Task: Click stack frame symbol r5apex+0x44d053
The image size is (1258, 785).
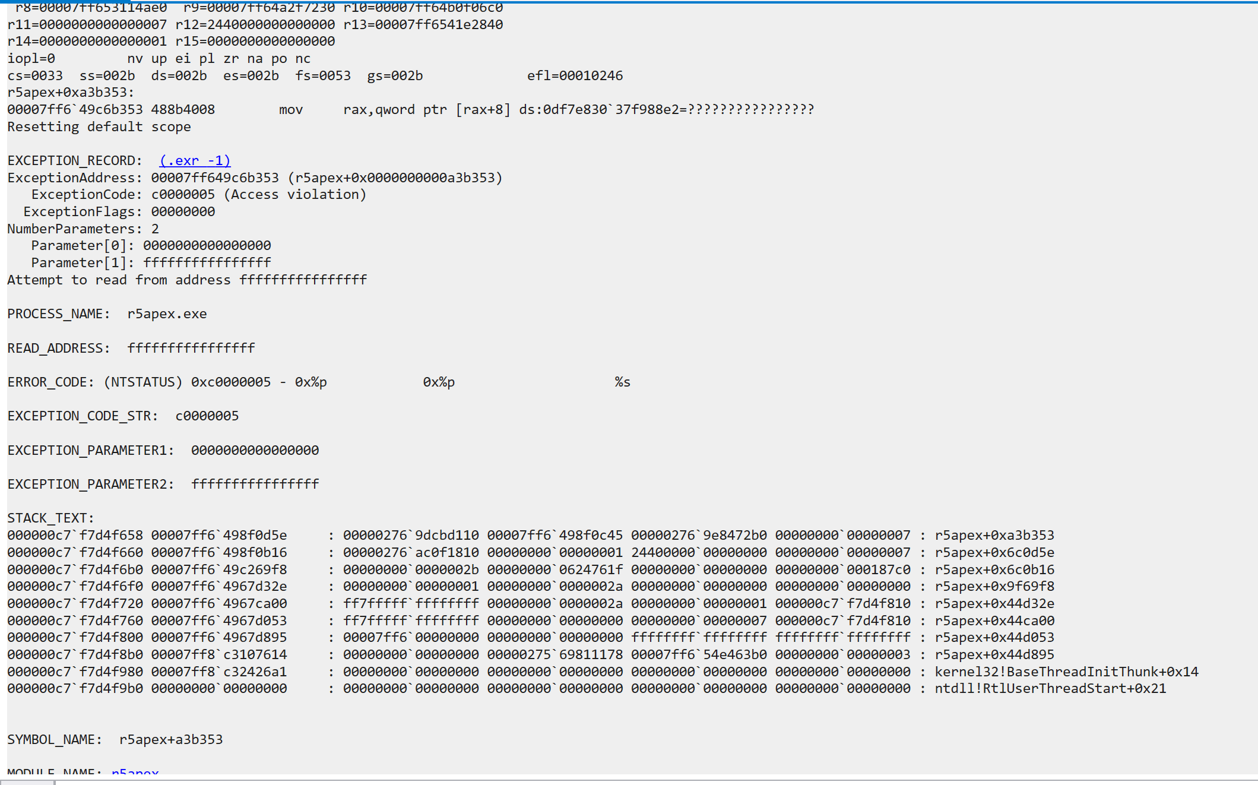Action: [x=994, y=638]
